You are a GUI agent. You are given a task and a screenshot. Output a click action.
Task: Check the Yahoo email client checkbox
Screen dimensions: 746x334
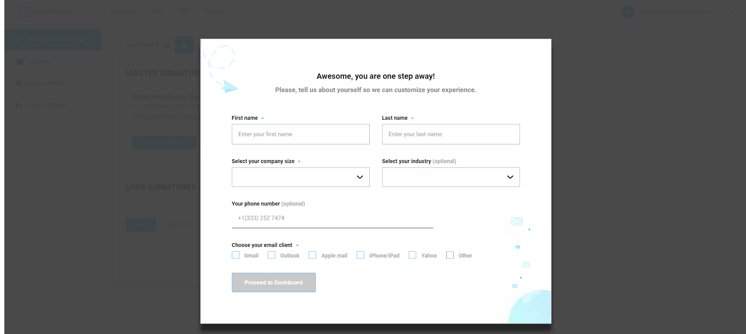(412, 255)
